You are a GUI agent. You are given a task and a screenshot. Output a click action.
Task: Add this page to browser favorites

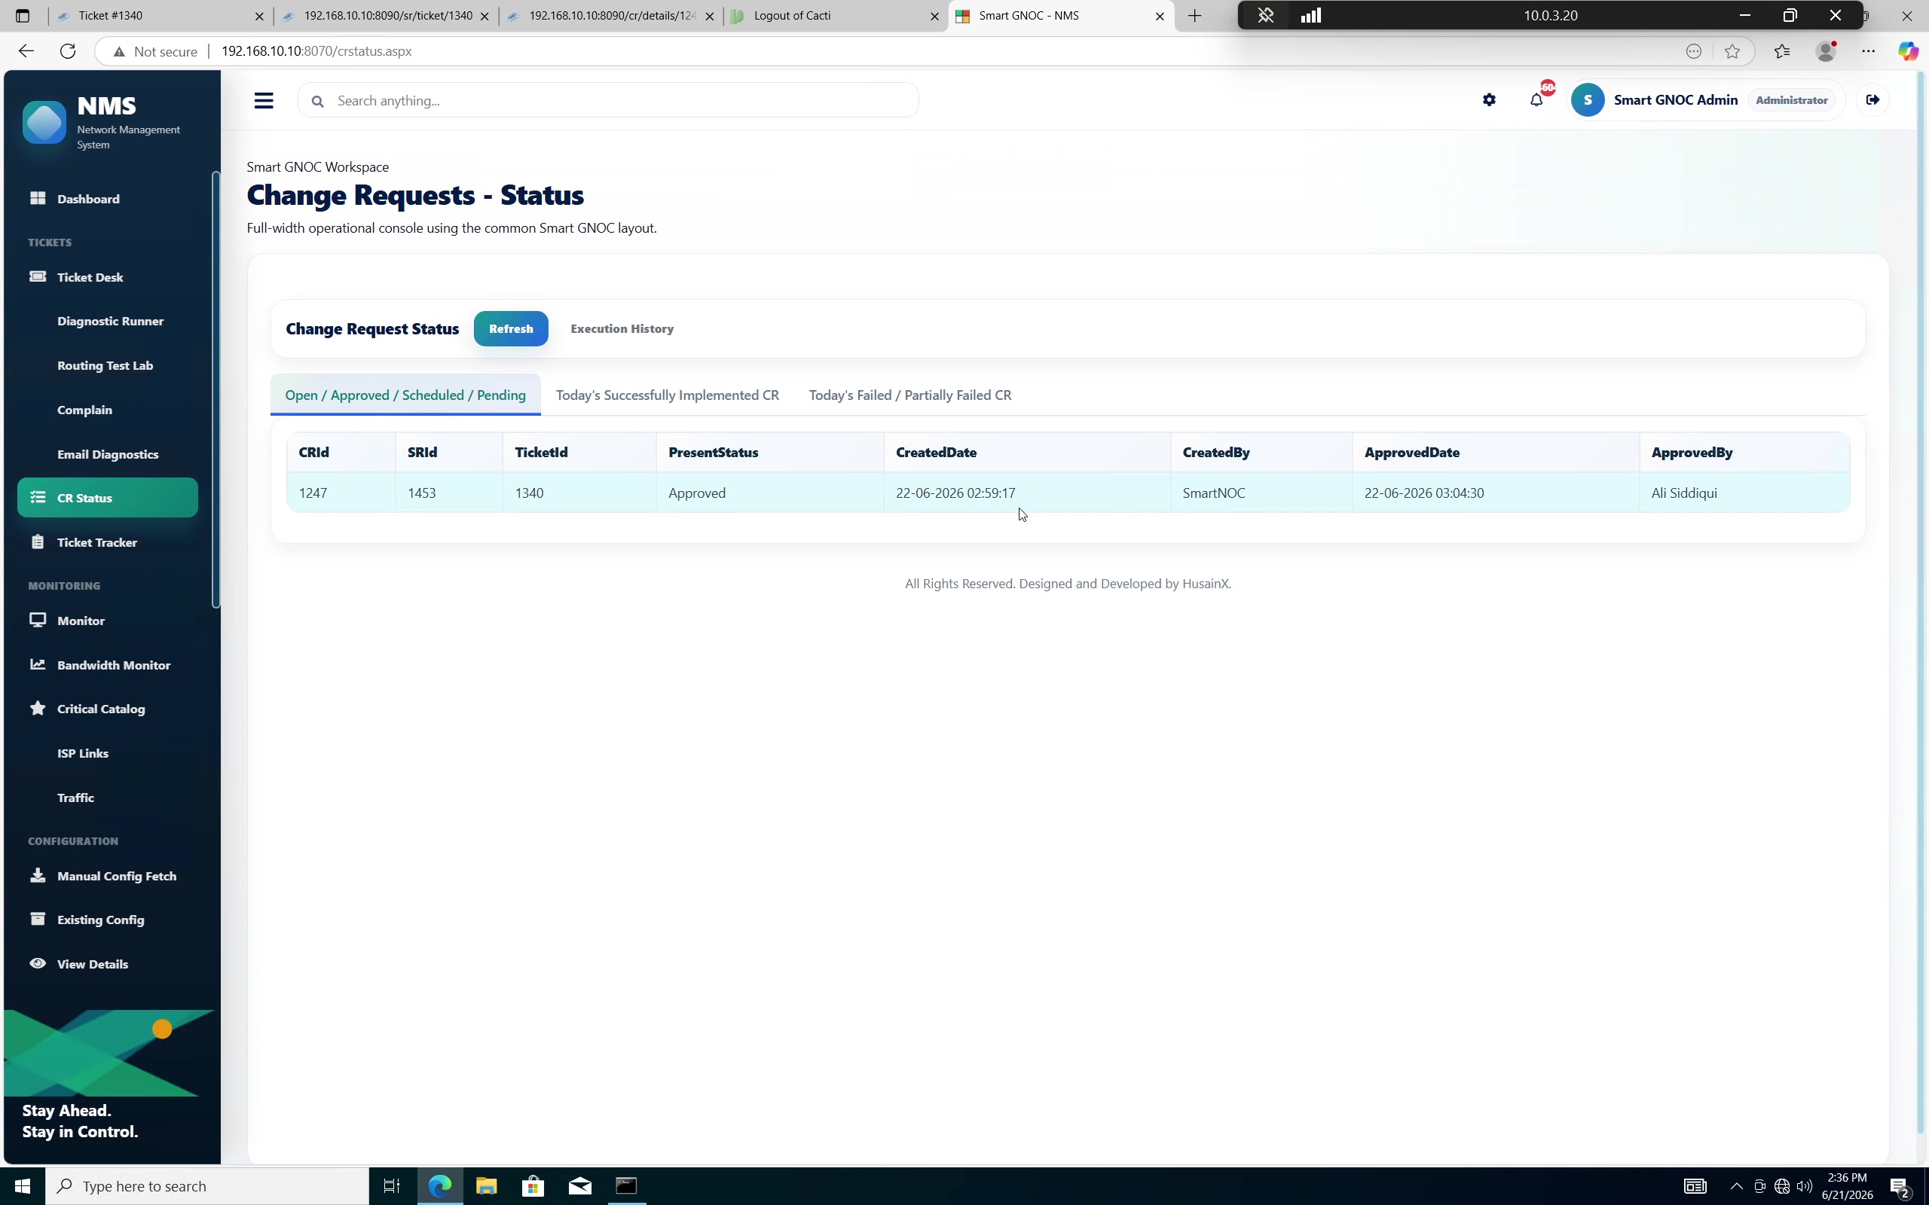click(1732, 51)
